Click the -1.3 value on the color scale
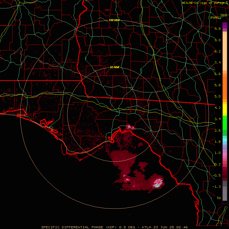This screenshot has width=229, height=229. pyautogui.click(x=217, y=187)
